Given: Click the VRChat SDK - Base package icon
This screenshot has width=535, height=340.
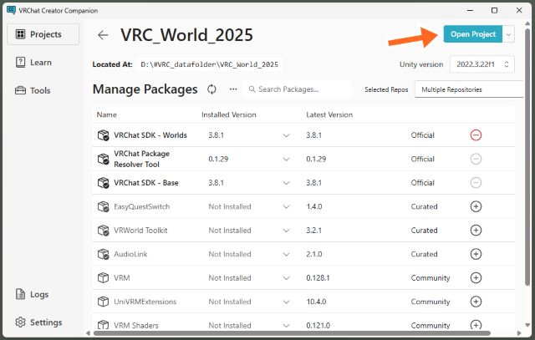Looking at the screenshot, I should (103, 183).
